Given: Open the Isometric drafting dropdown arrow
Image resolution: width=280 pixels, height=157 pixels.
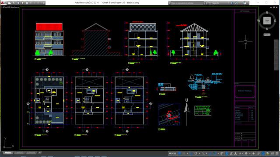Looking at the screenshot, I should click(x=206, y=154).
